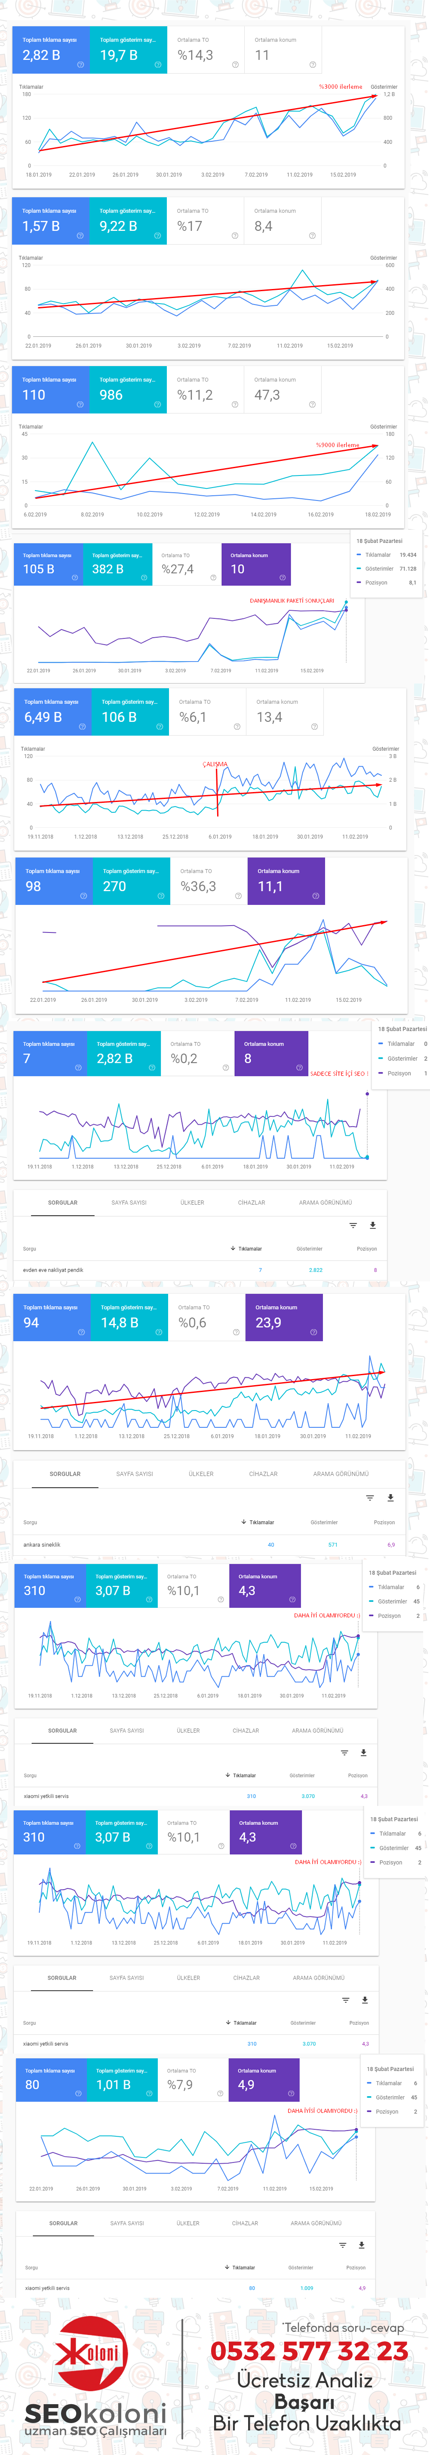Open the help icon on the %27,4 card
430x2455 pixels.
pos(213,578)
